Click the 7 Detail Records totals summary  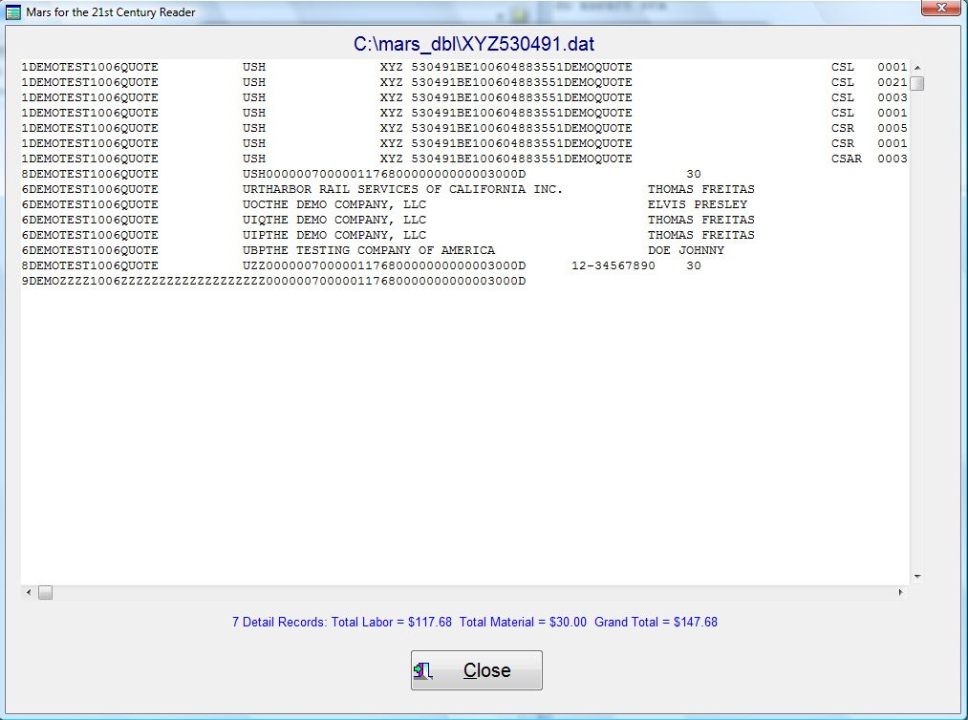[x=475, y=622]
